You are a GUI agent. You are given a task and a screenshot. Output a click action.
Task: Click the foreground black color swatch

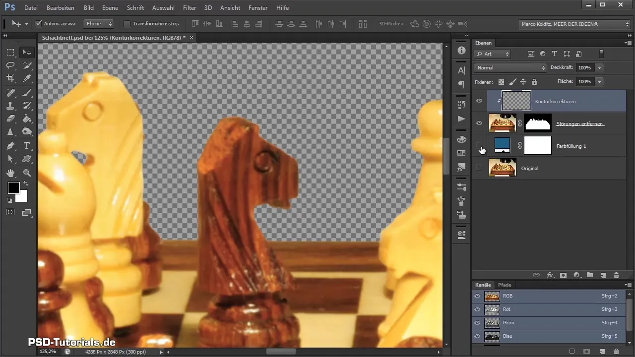13,187
